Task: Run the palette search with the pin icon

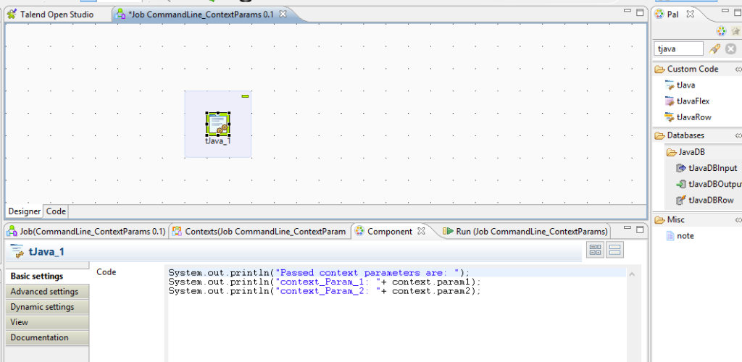Action: coord(714,49)
